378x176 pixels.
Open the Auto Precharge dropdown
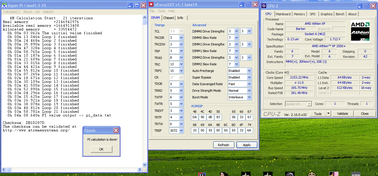coord(249,71)
